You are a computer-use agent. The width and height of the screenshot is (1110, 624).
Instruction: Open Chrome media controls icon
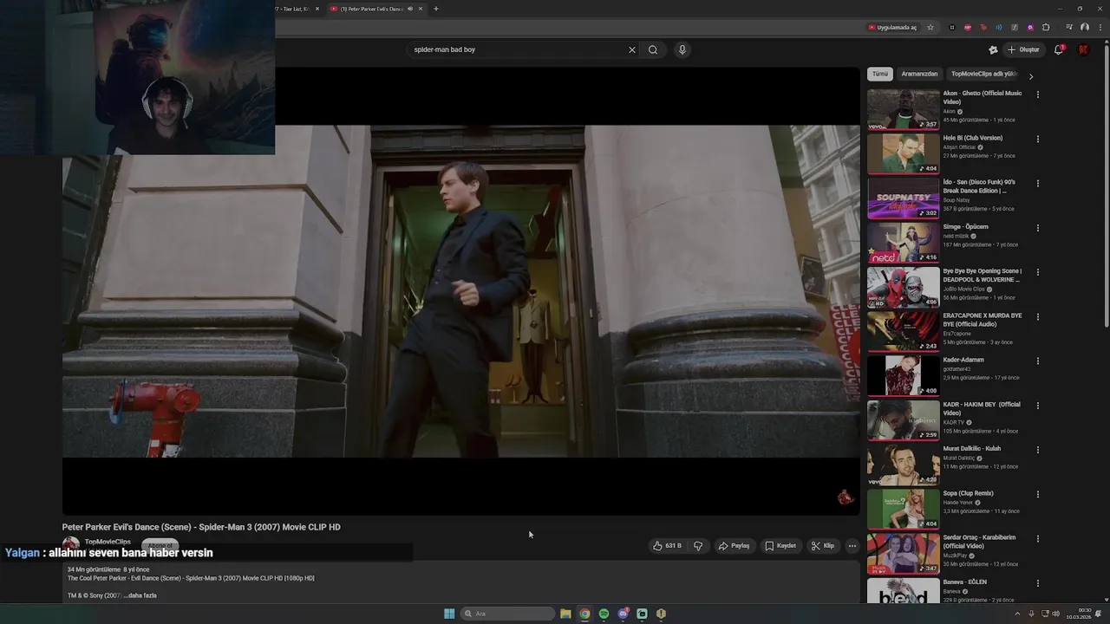pyautogui.click(x=1068, y=27)
